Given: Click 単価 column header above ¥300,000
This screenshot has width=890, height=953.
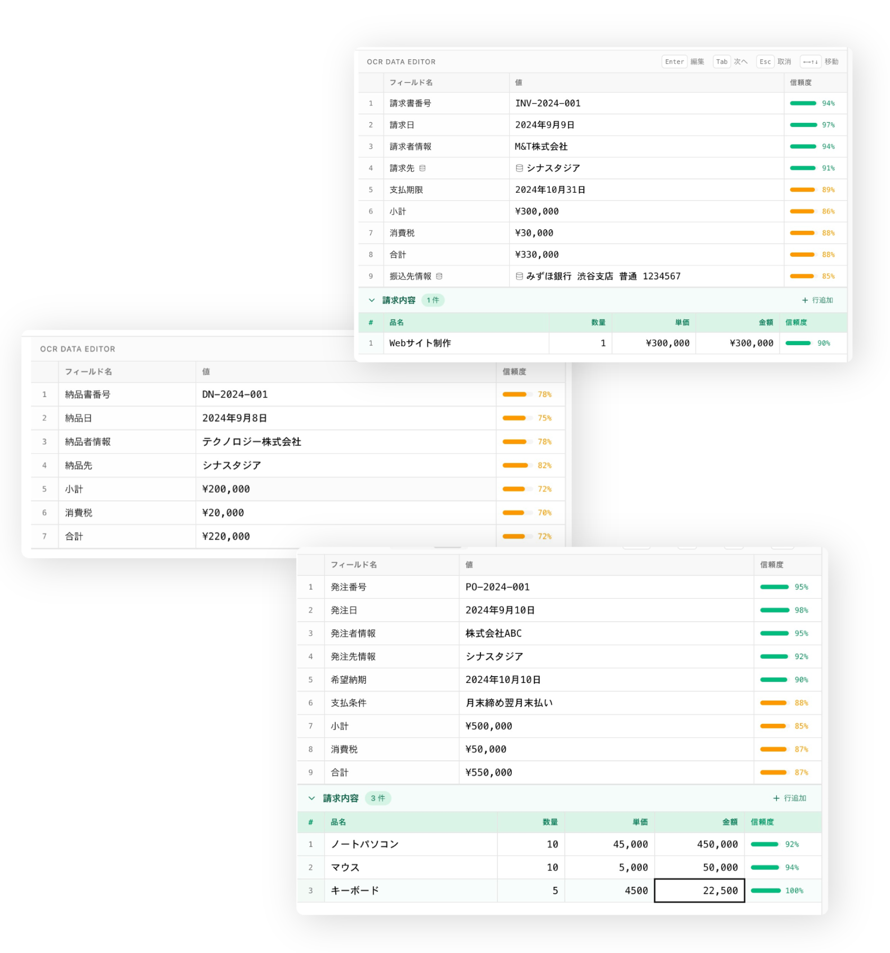Looking at the screenshot, I should pos(682,322).
